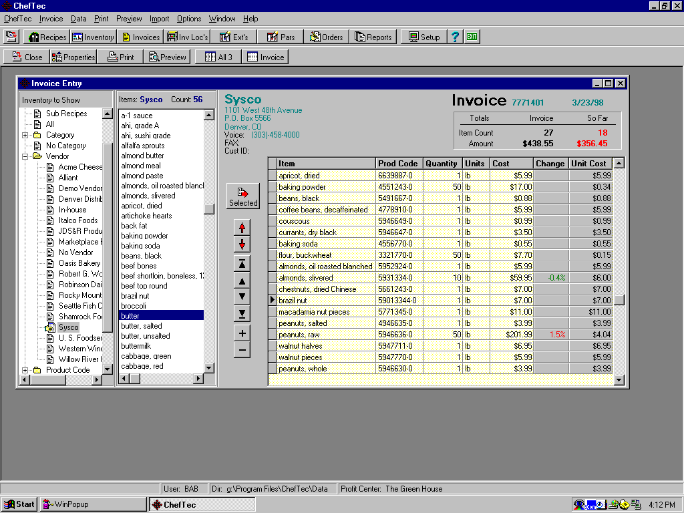The height and width of the screenshot is (513, 684).
Task: Click the Cost cell for peanuts, raw
Action: pos(512,335)
